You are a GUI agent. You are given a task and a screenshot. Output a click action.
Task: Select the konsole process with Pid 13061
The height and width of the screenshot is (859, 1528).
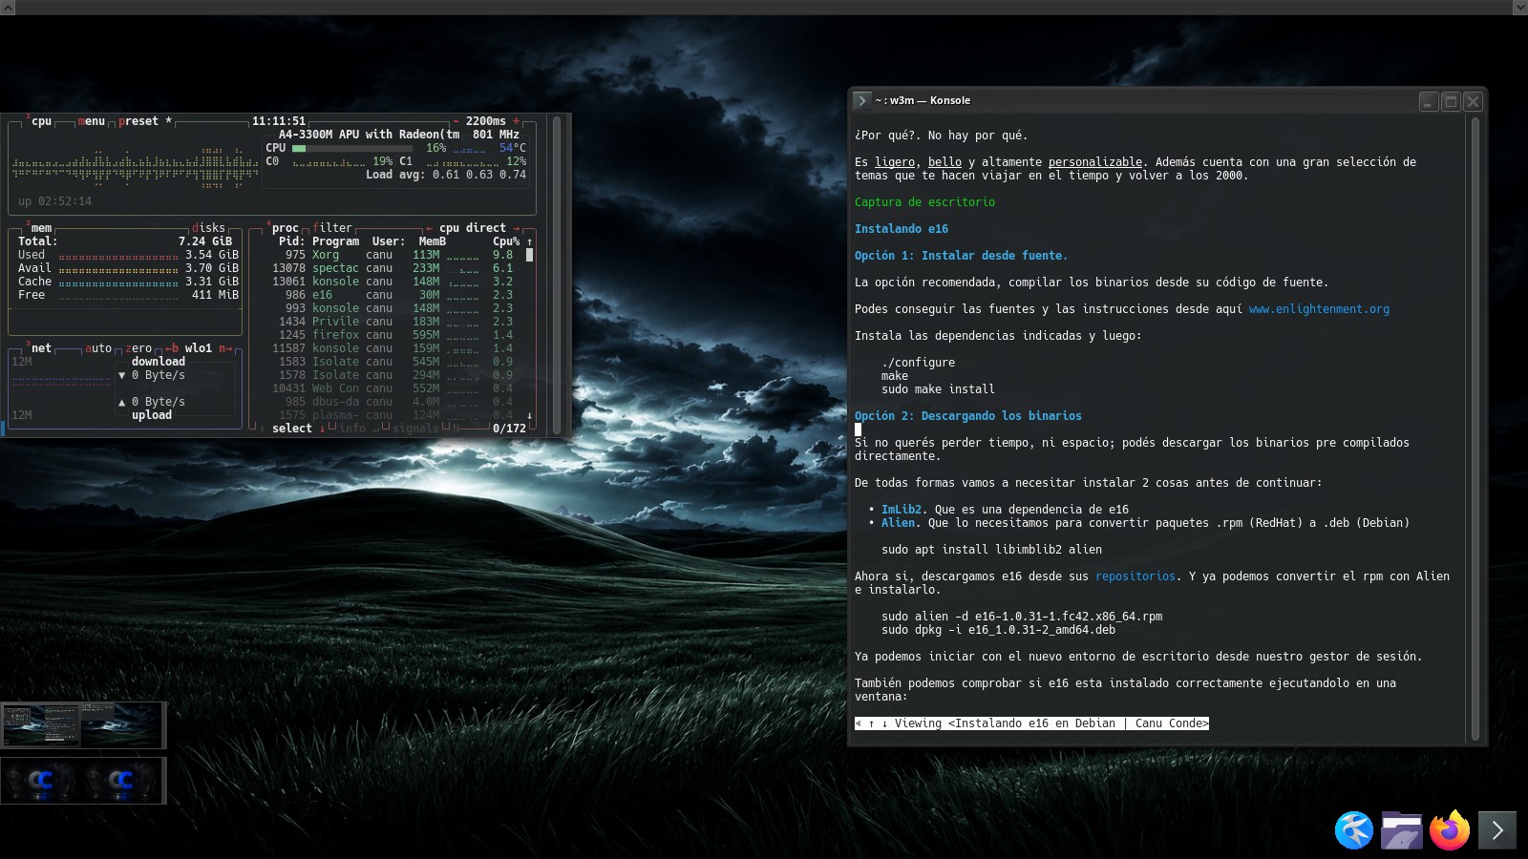coord(393,282)
